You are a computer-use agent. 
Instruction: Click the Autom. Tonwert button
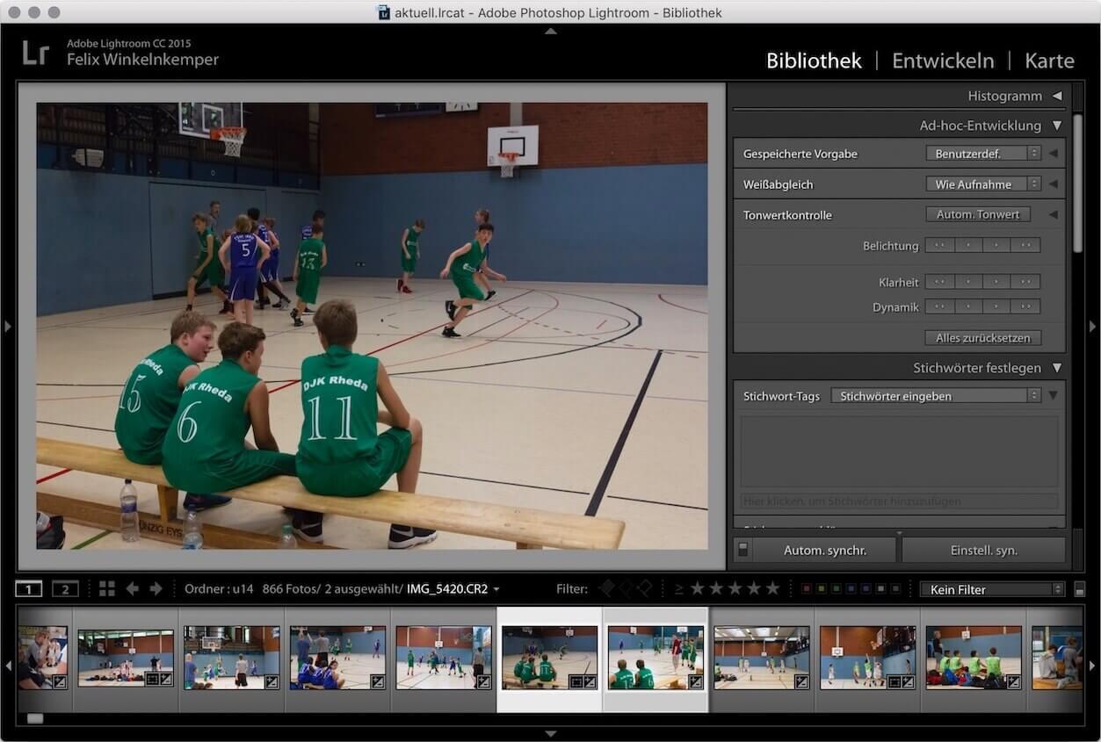point(977,215)
